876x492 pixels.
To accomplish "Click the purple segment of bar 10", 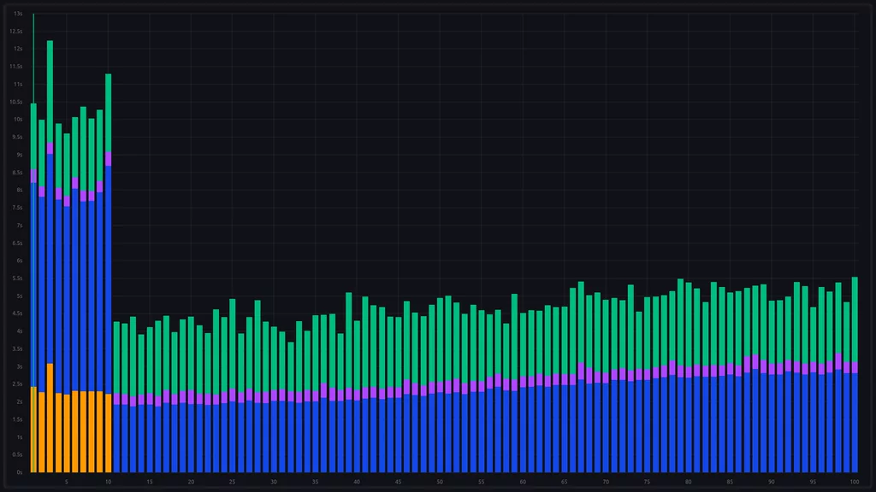I will (x=108, y=159).
